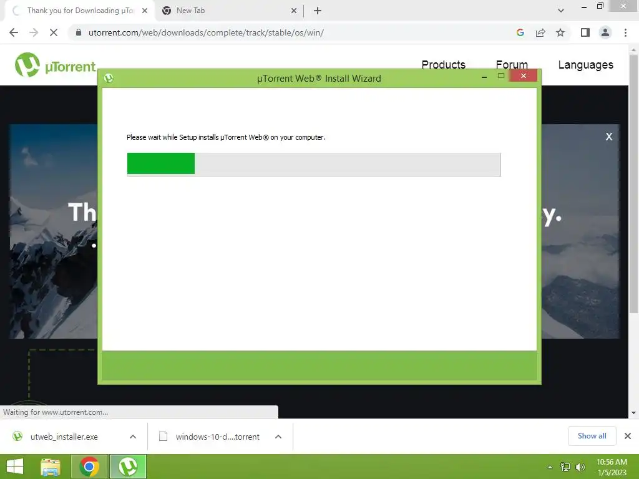Image resolution: width=639 pixels, height=479 pixels.
Task: Click the network tray icon
Action: (565, 467)
